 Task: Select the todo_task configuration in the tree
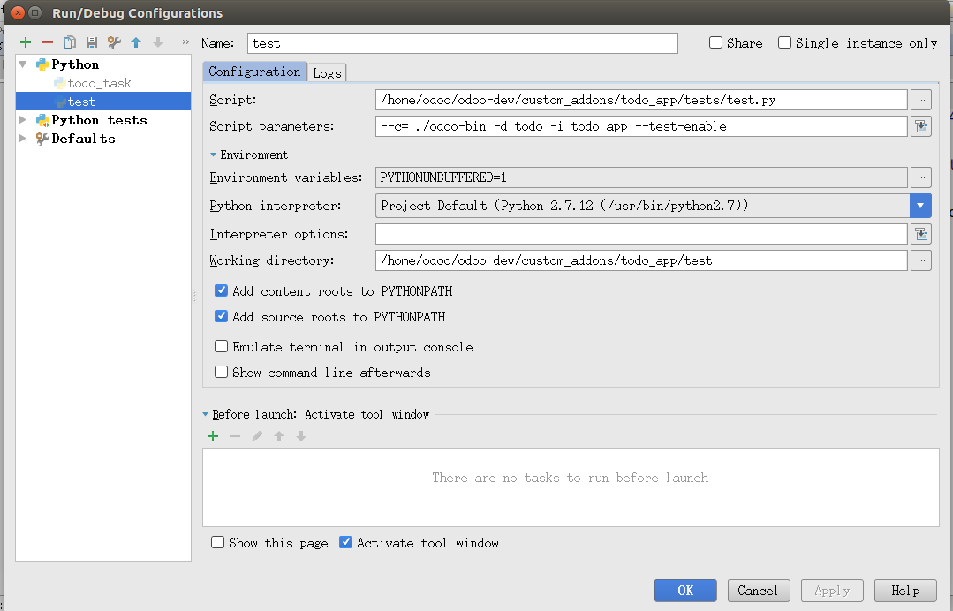(x=99, y=83)
